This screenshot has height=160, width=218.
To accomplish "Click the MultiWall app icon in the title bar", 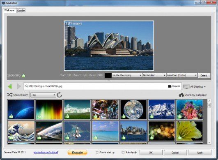I will click(3, 3).
